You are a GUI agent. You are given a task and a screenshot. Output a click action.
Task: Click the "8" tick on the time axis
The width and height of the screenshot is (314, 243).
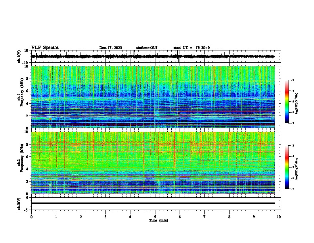pyautogui.click(x=229, y=217)
